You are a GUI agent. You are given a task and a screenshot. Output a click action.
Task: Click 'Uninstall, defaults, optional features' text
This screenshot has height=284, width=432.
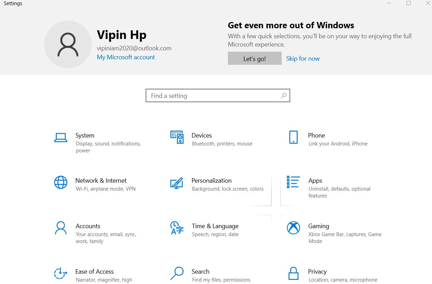click(x=339, y=192)
